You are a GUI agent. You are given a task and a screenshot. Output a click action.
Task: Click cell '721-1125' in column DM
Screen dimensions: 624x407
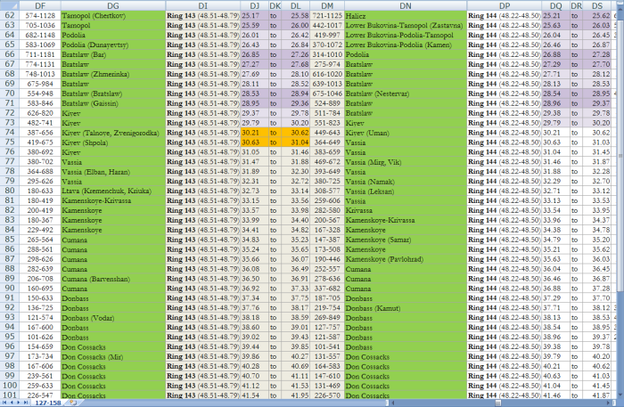[327, 15]
